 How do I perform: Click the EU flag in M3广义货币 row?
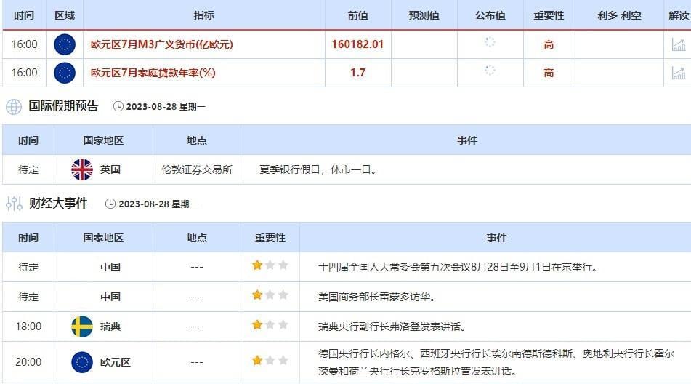pyautogui.click(x=65, y=44)
